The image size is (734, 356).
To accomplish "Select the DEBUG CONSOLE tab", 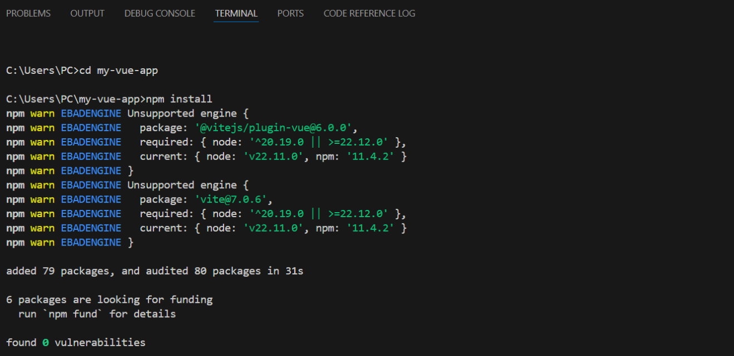I will (160, 13).
